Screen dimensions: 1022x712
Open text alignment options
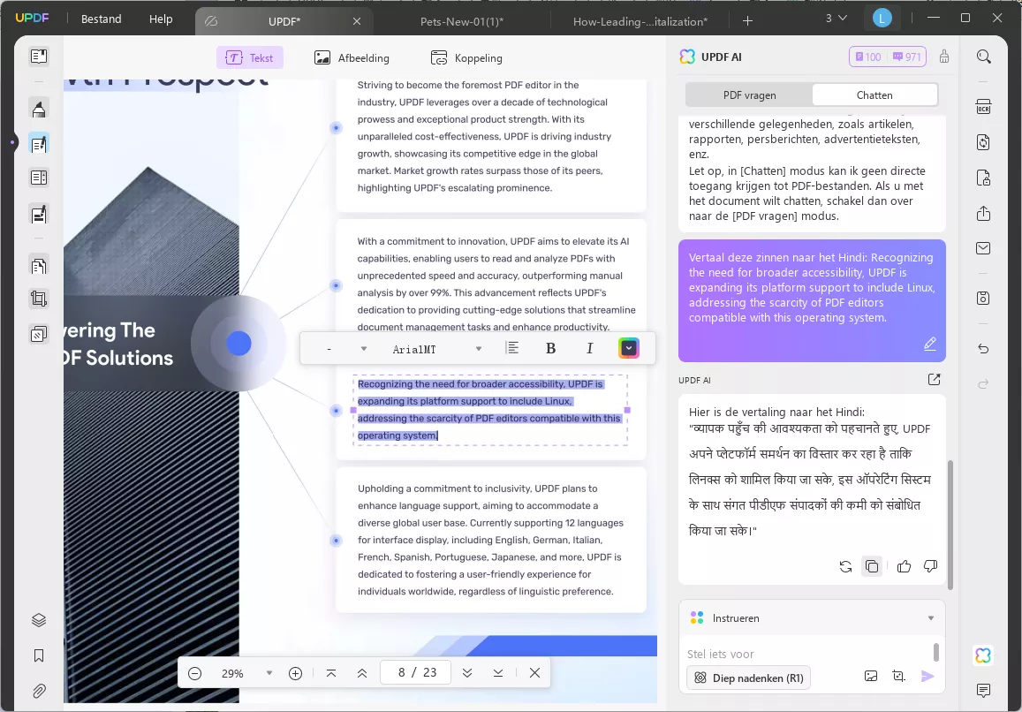[512, 348]
